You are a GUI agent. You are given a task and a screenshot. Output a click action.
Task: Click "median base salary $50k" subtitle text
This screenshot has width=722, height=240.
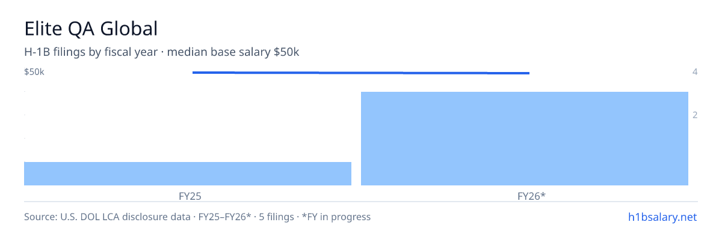pos(233,52)
